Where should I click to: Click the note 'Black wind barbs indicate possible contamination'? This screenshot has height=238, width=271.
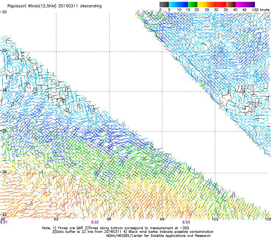click(171, 232)
